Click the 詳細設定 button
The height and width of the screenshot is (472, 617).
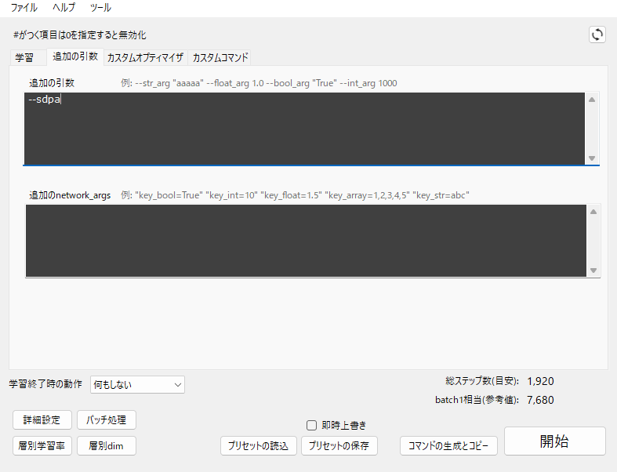42,419
